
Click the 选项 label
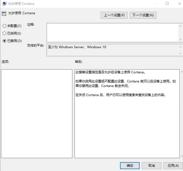[x=5, y=62]
